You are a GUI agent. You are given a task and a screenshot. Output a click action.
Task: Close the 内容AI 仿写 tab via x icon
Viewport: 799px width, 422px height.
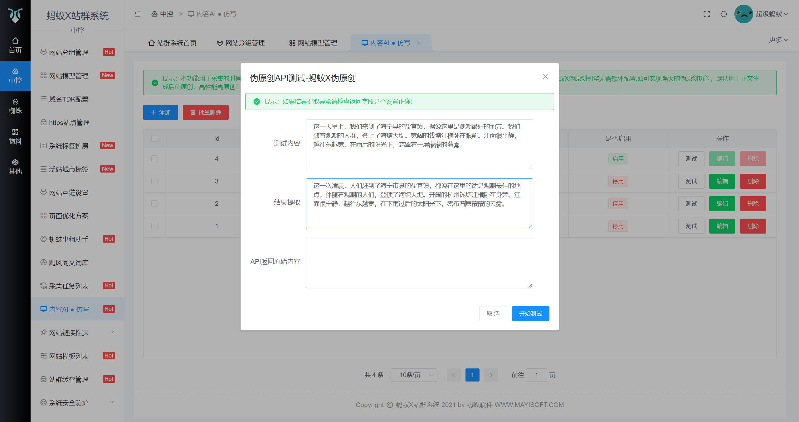pos(419,43)
